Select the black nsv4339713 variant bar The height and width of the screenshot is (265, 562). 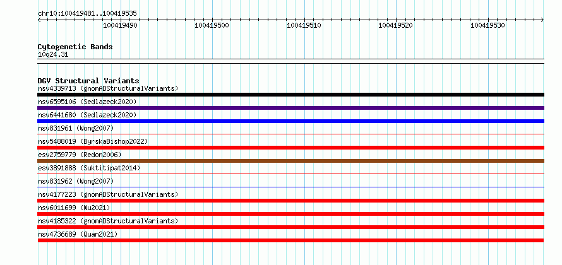coord(290,95)
